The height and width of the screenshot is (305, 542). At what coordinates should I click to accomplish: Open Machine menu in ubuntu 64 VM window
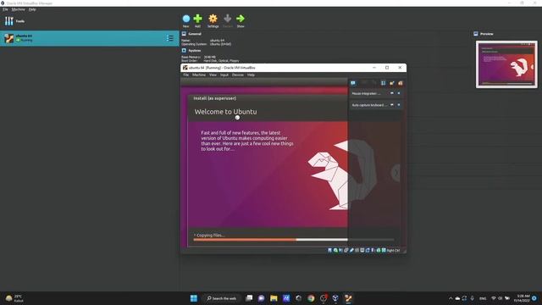click(x=199, y=75)
